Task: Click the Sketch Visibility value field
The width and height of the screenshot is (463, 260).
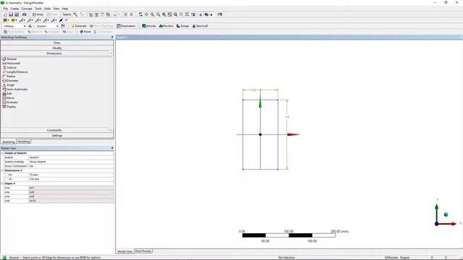Action: pos(71,162)
